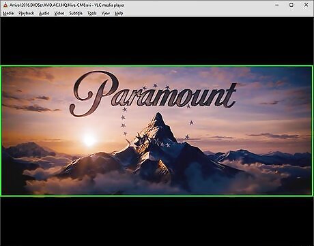Click the bright sun in the video frame
This screenshot has width=314, height=246.
pyautogui.click(x=89, y=140)
